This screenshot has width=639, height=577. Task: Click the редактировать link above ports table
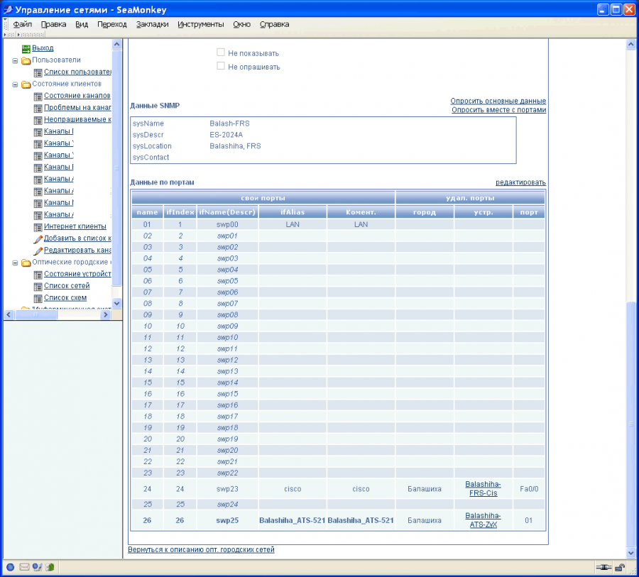tap(520, 182)
